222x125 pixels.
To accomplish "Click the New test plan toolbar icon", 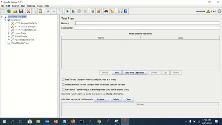I will 3,11.
